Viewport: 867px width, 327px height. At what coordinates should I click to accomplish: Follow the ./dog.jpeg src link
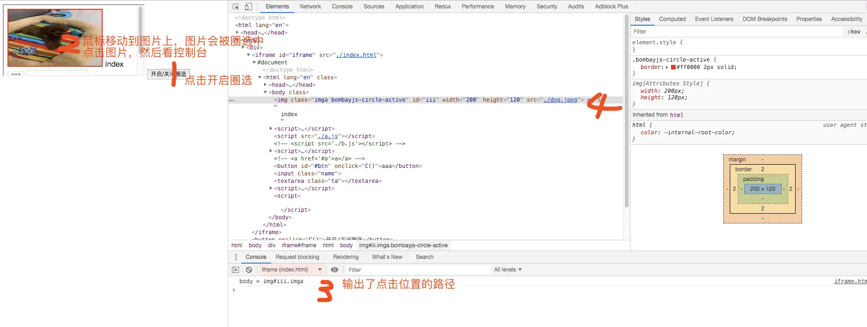point(560,100)
